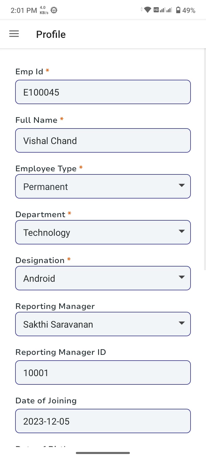Tap the 2:01 PM clock
The height and width of the screenshot is (459, 206).
click(24, 10)
